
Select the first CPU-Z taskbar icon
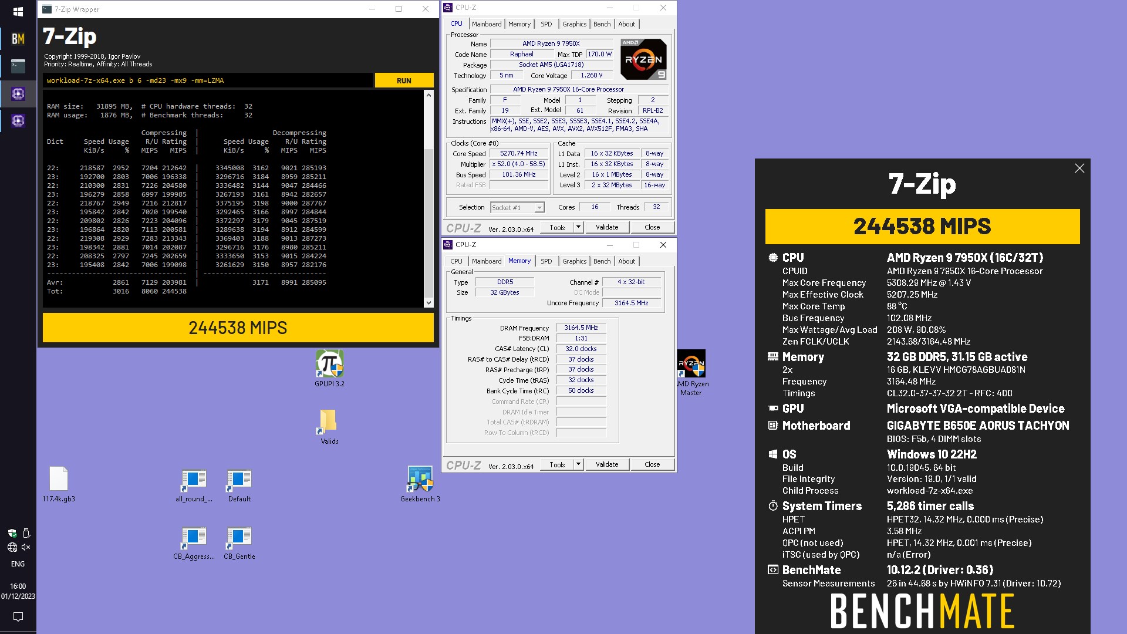point(18,93)
